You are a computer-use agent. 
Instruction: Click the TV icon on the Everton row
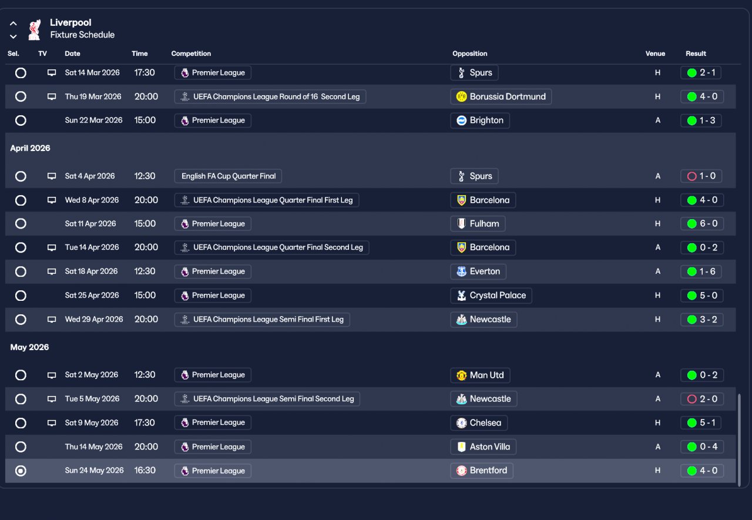pyautogui.click(x=52, y=271)
